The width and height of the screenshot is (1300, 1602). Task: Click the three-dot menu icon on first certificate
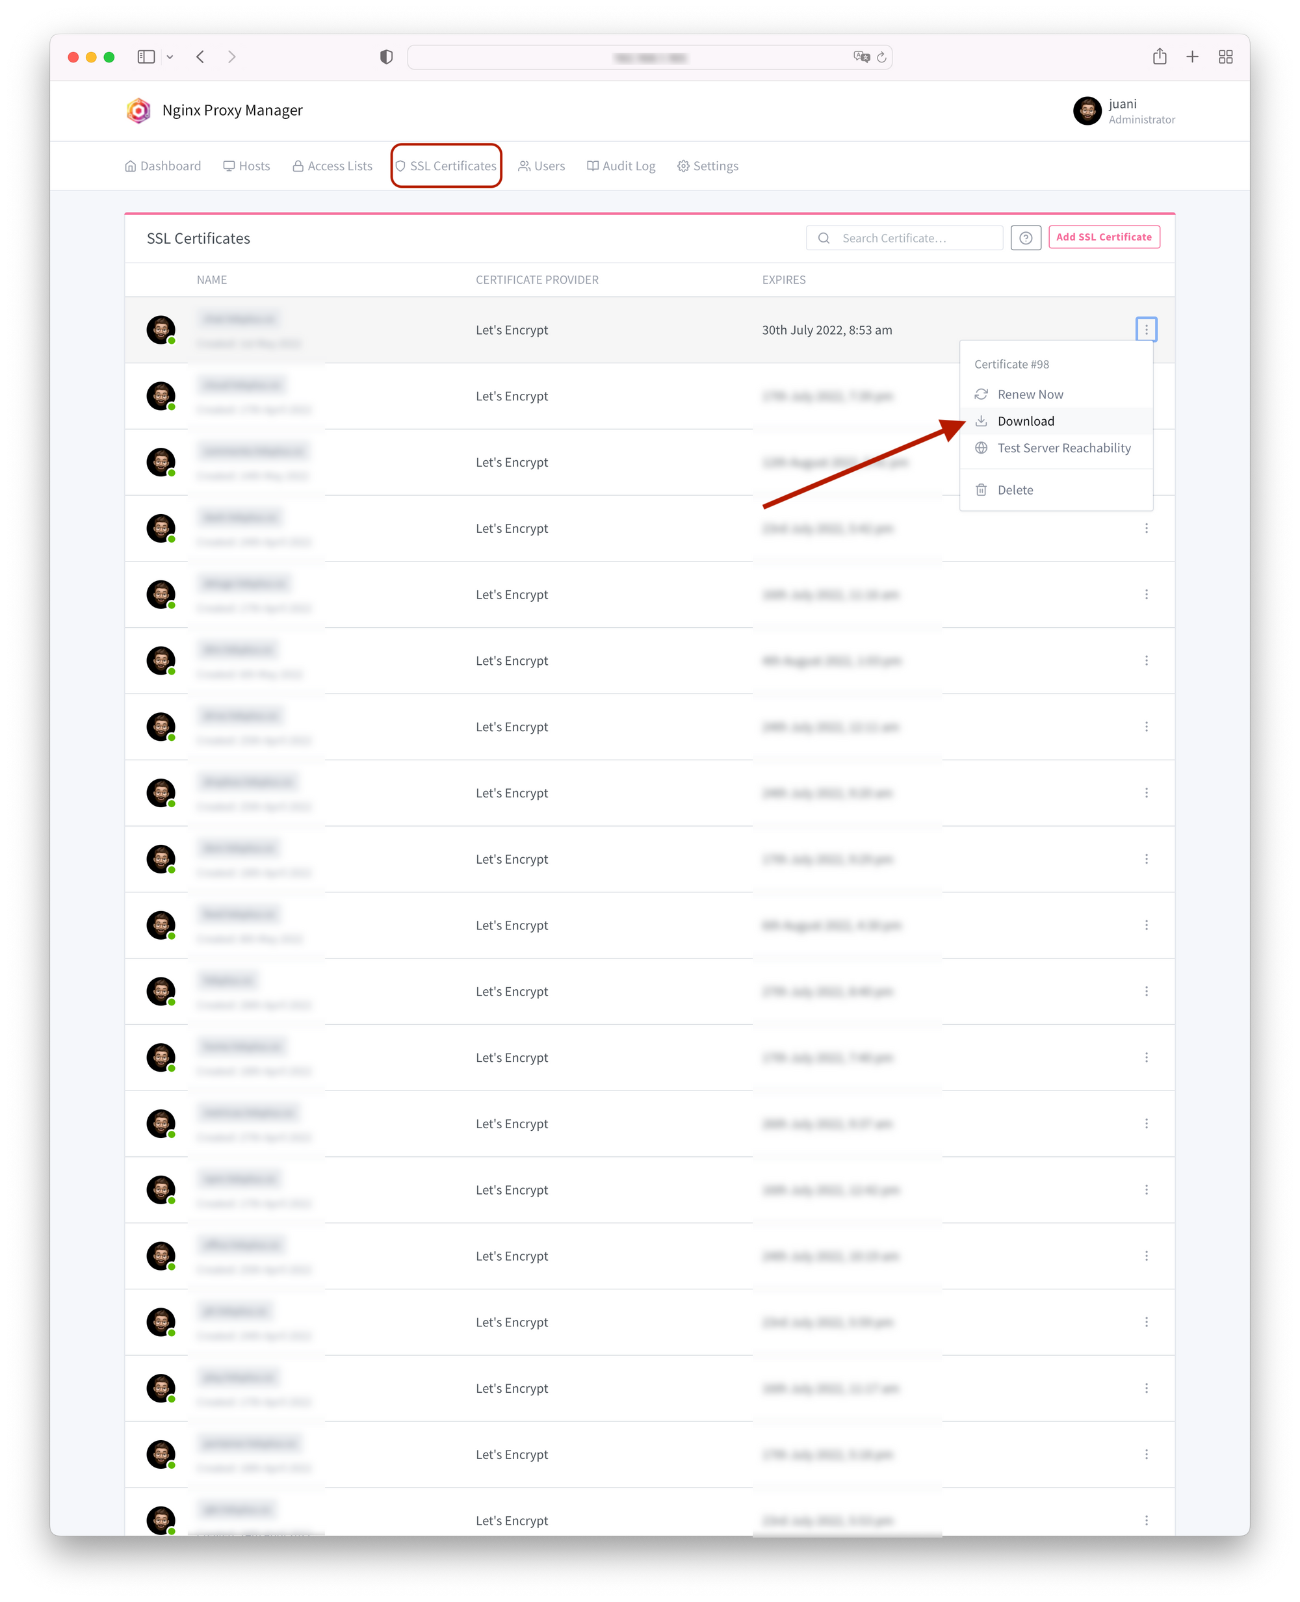pos(1145,329)
